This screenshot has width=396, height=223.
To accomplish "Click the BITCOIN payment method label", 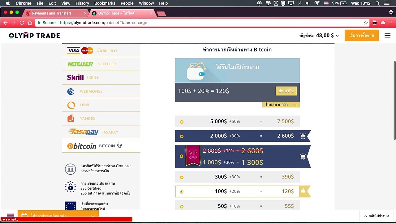I will click(x=107, y=146).
